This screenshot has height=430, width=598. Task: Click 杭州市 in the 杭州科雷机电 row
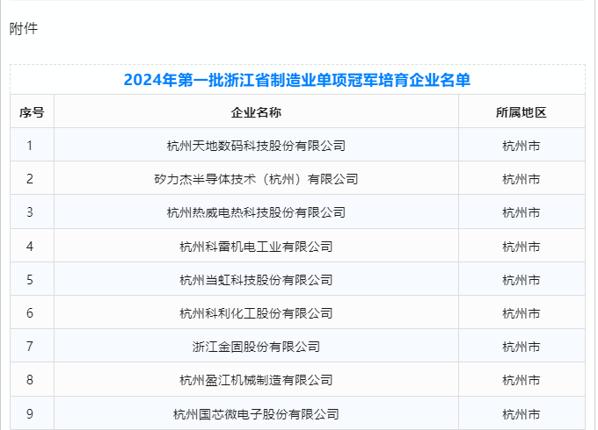tap(521, 247)
